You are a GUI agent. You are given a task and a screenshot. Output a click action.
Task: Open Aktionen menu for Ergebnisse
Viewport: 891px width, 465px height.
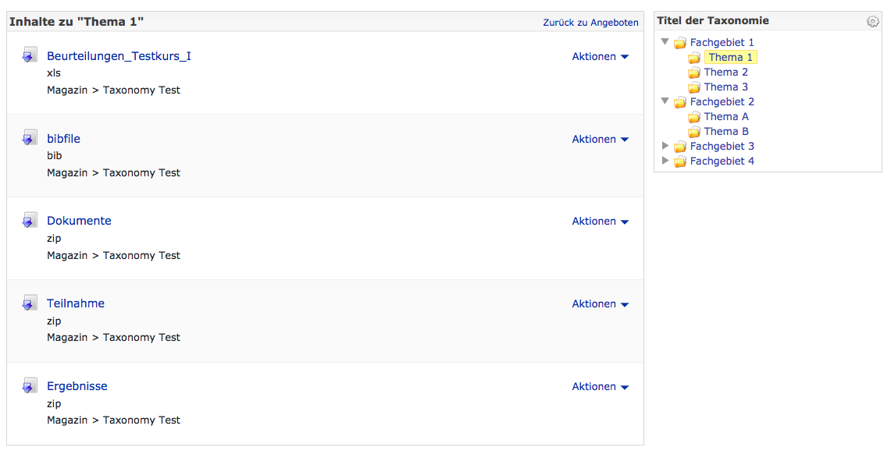[x=600, y=387]
